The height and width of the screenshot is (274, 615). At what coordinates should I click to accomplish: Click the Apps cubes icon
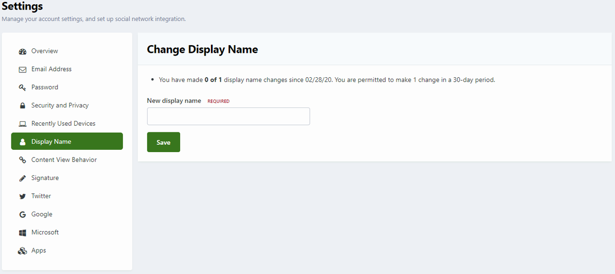point(22,250)
